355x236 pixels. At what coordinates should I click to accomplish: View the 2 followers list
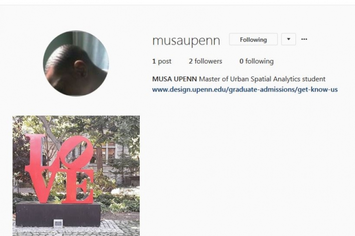(205, 61)
